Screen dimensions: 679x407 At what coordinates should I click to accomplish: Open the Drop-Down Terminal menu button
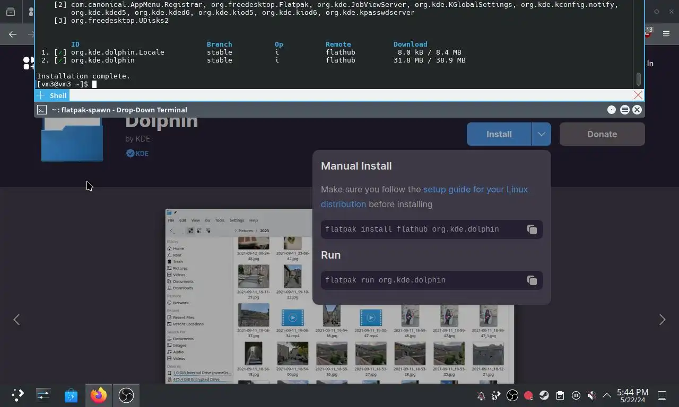[624, 110]
